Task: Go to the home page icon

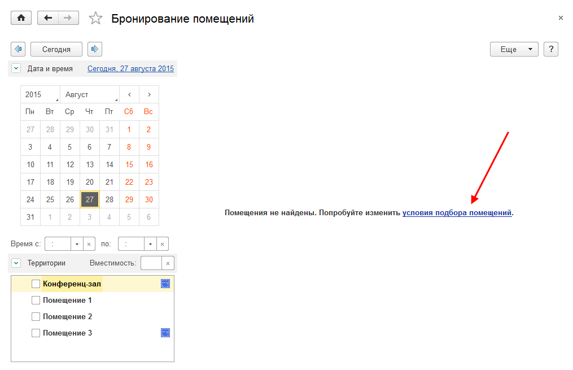Action: [x=21, y=18]
